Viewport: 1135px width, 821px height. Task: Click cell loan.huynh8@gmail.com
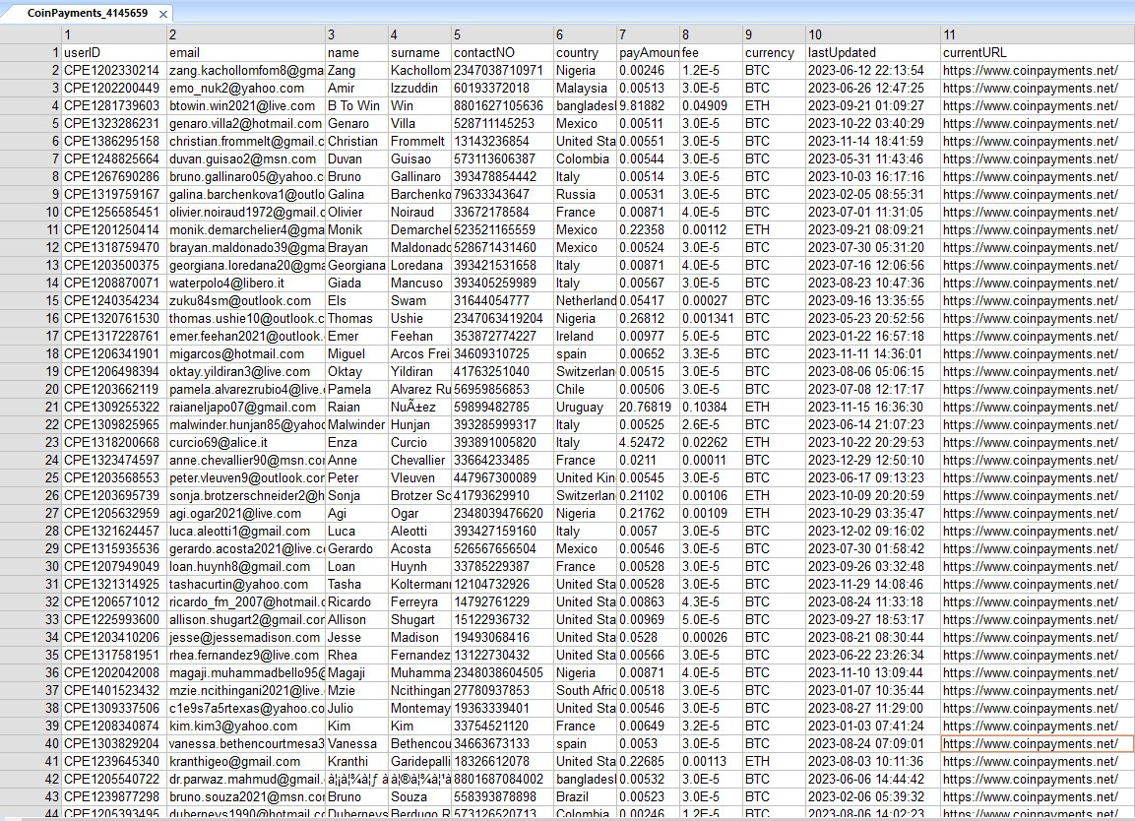coord(246,567)
